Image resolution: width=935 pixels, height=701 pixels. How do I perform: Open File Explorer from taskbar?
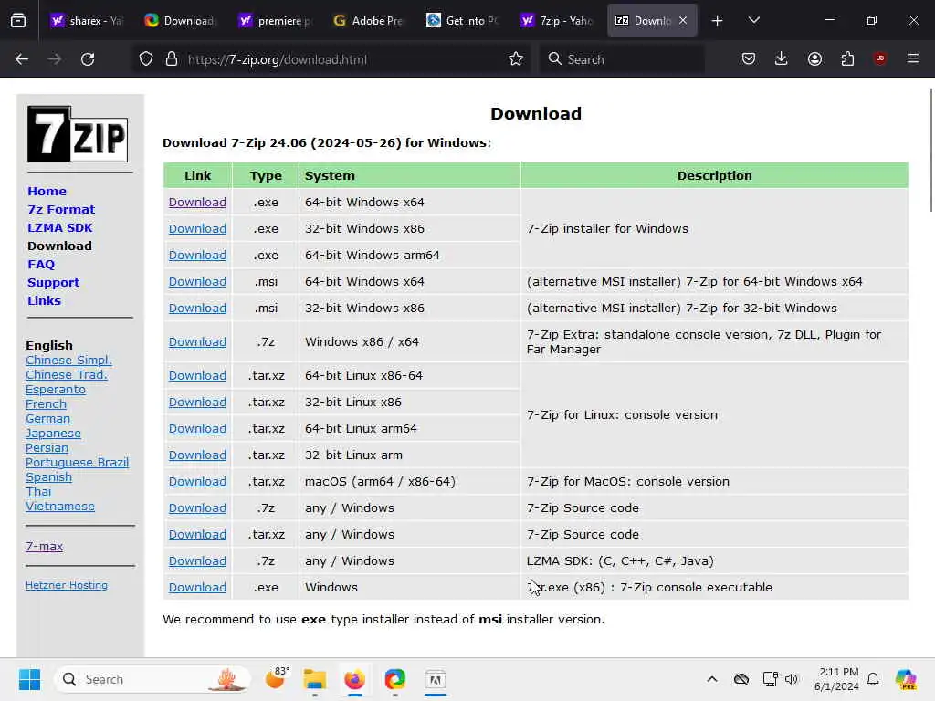[x=314, y=679]
